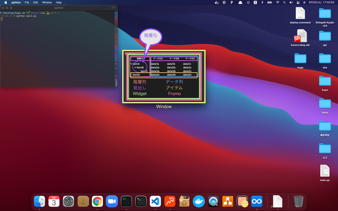
Task: Open the File menu
Action: click(27, 2)
